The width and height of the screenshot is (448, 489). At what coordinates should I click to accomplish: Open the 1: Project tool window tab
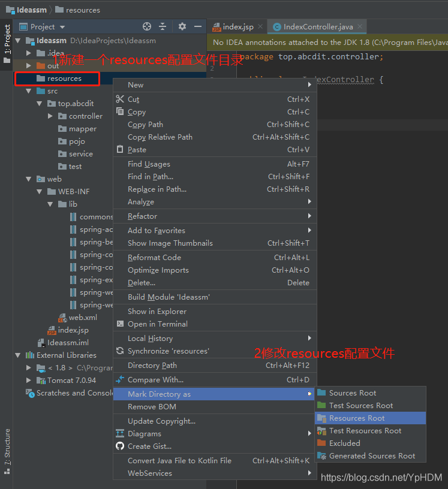click(x=7, y=44)
